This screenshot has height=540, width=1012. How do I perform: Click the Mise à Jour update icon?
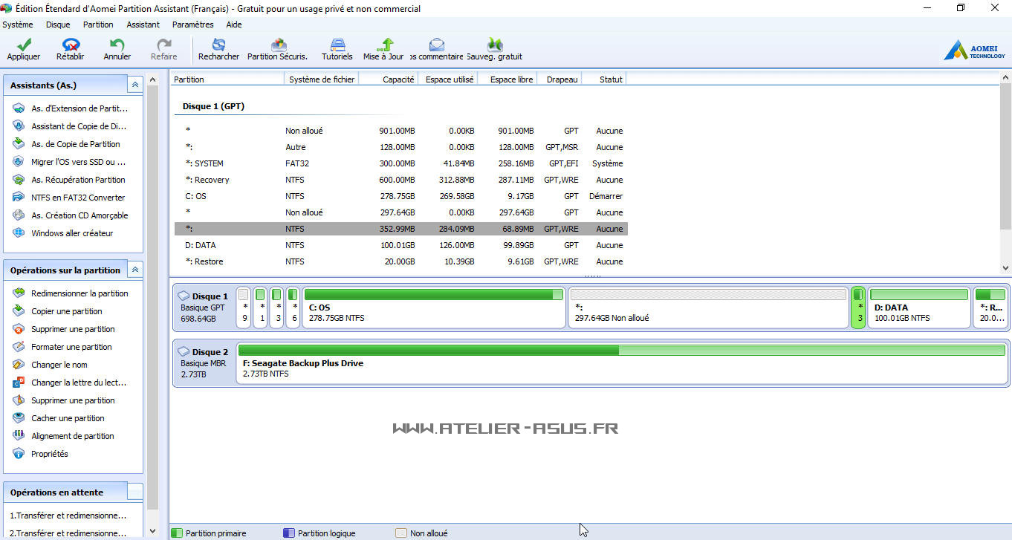click(x=384, y=45)
